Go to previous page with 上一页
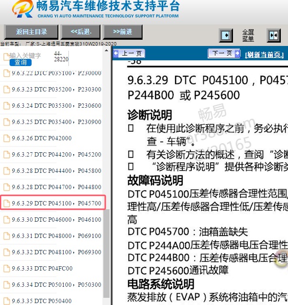This screenshot has width=288, height=305. point(129,53)
